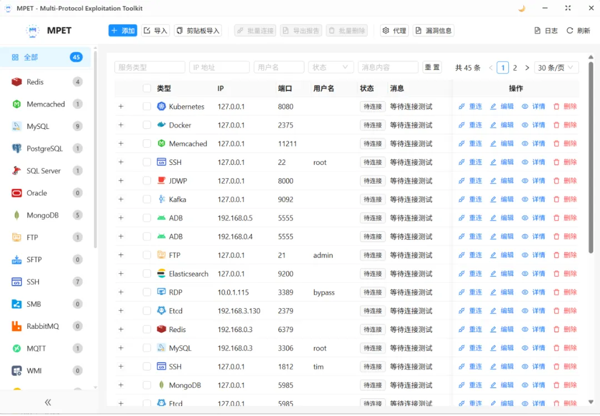The height and width of the screenshot is (416, 600).
Task: Click RabbitMQ icon in sidebar
Action: pos(17,326)
